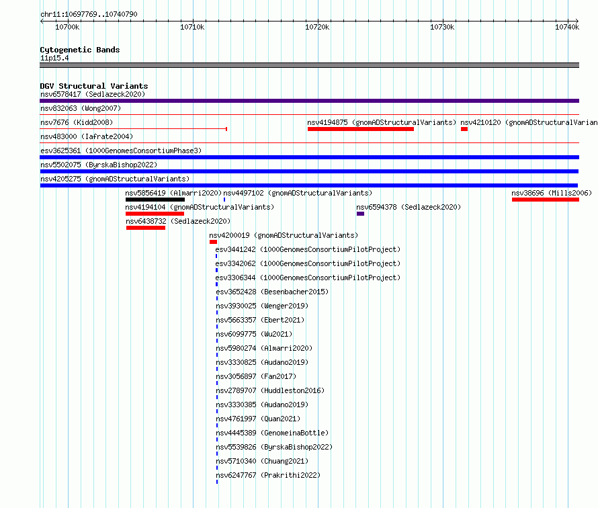The width and height of the screenshot is (598, 508).
Task: Select the esv3652428 (Besenbacher2015) label
Action: coord(272,292)
